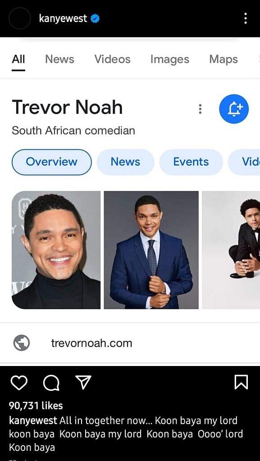Image resolution: width=260 pixels, height=461 pixels.
Task: Open the post options three-dot menu
Action: click(x=245, y=18)
